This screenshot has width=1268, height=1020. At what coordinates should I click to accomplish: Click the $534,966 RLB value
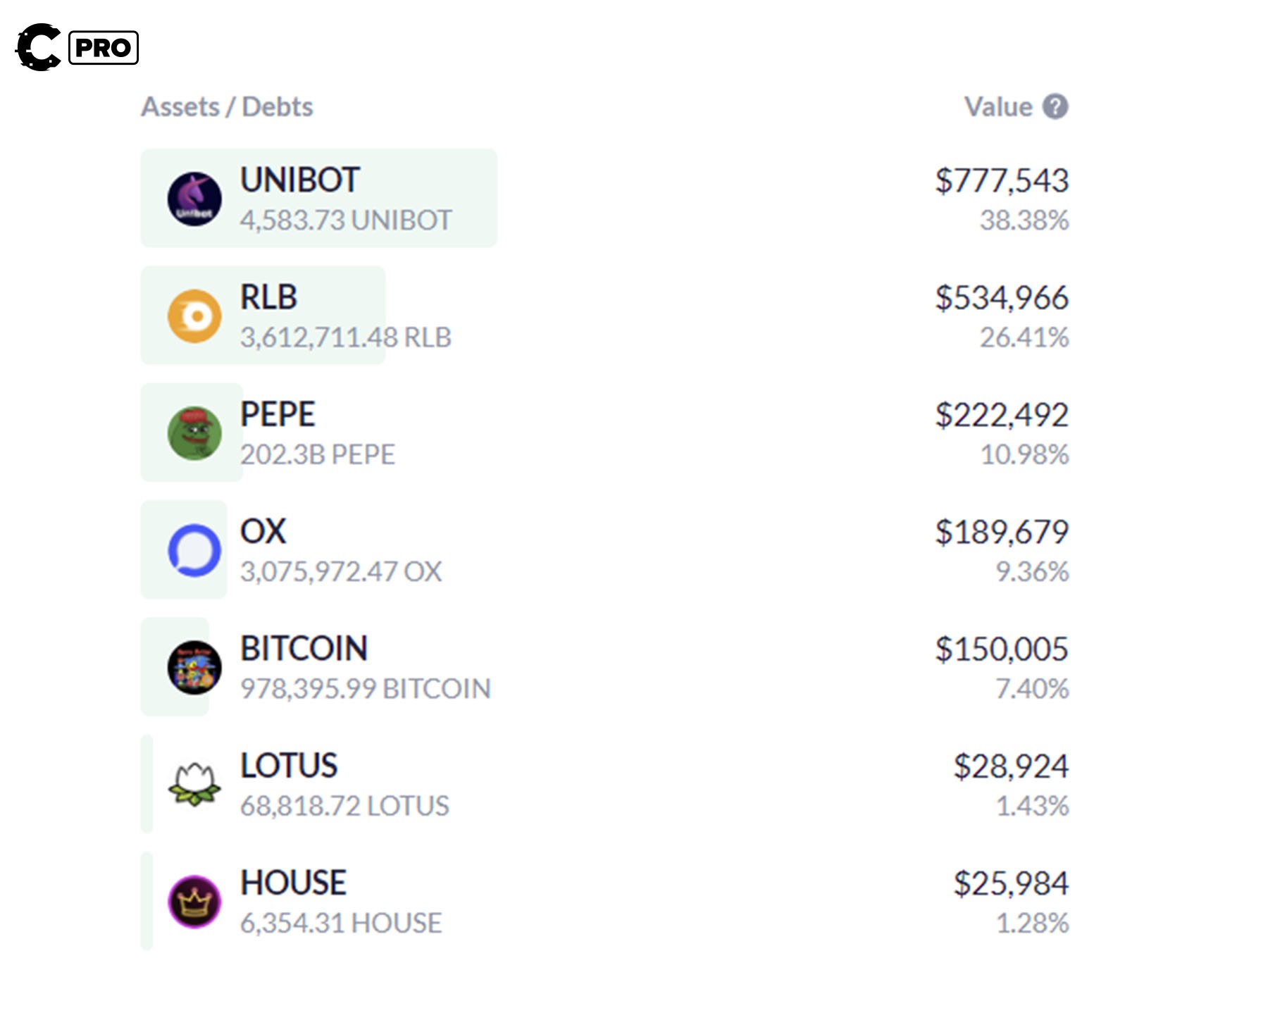click(x=1002, y=297)
